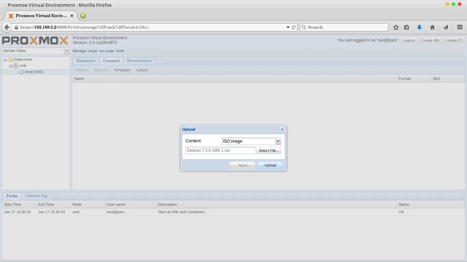Open URL bar history dropdown arrow
Image resolution: width=467 pixels, height=262 pixels.
click(x=288, y=27)
